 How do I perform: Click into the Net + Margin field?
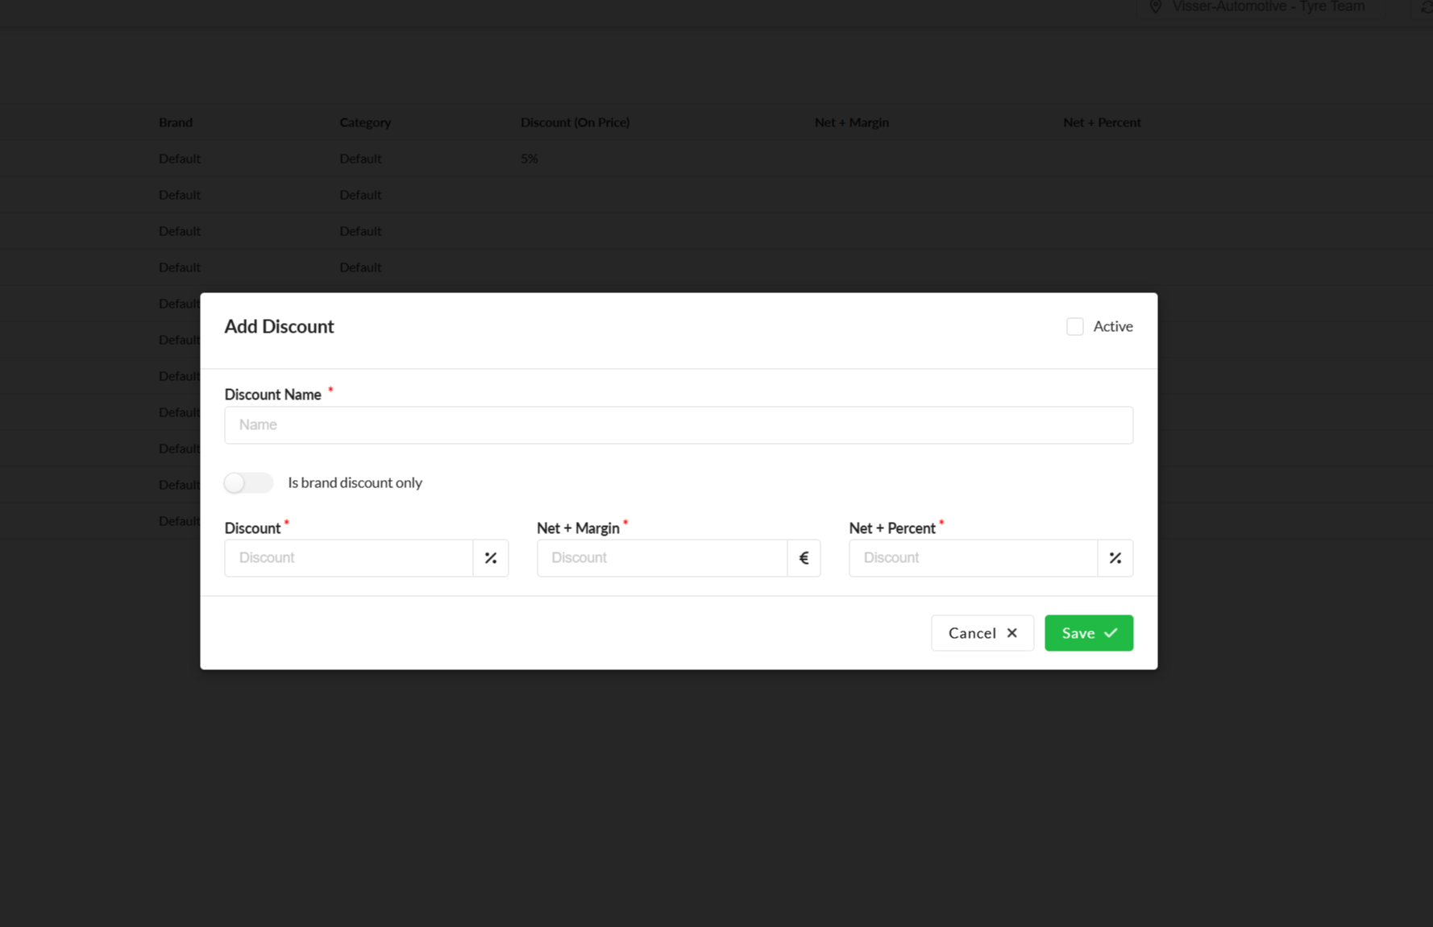[x=661, y=557]
